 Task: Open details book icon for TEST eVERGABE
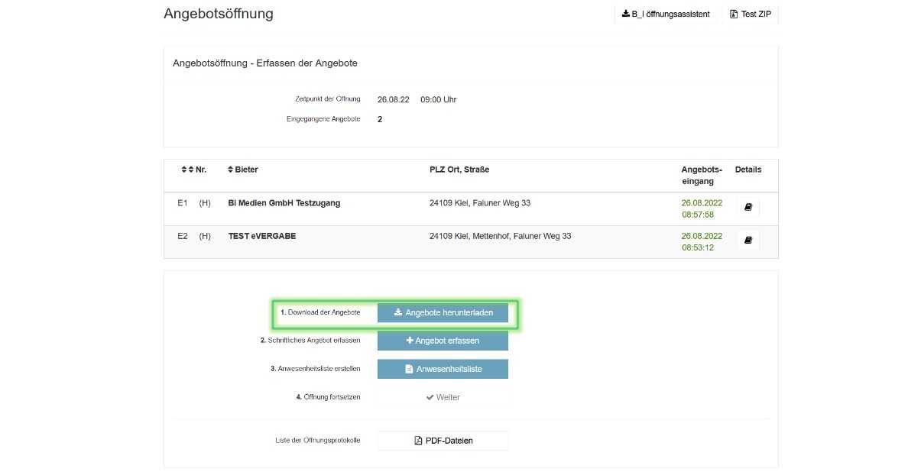(747, 239)
